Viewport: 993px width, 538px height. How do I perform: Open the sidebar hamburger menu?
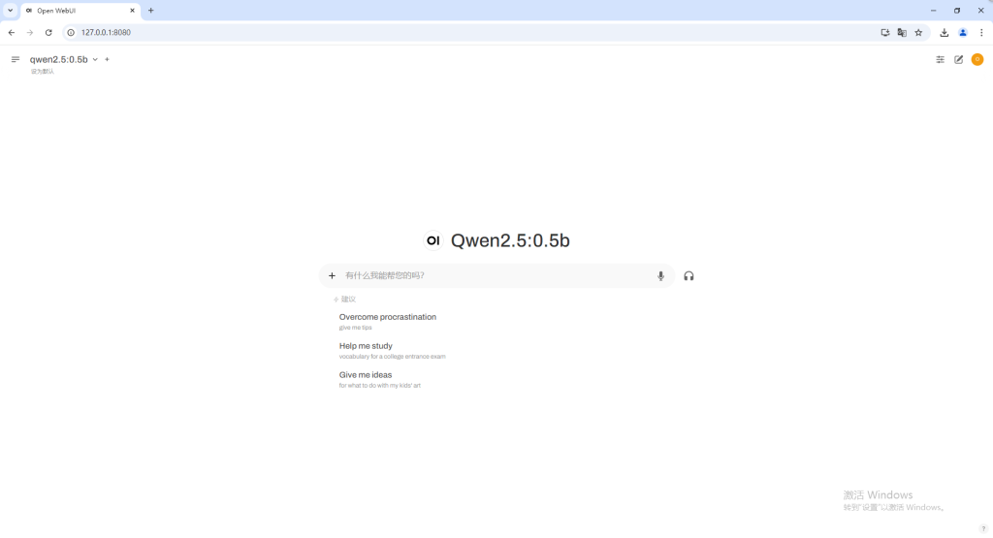pyautogui.click(x=16, y=59)
